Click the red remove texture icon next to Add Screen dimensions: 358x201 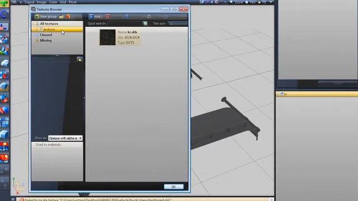coord(107,16)
